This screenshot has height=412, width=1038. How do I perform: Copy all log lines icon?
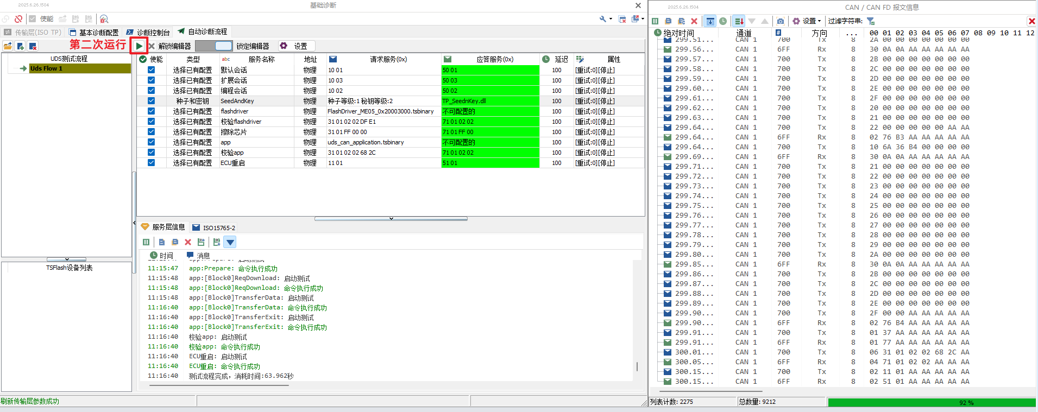click(x=175, y=242)
